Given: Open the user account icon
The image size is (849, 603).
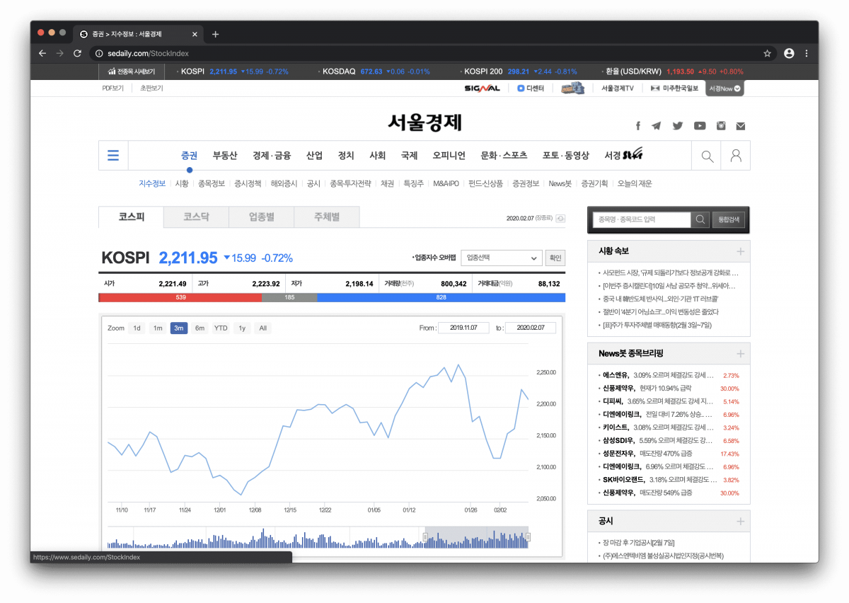Looking at the screenshot, I should tap(736, 156).
